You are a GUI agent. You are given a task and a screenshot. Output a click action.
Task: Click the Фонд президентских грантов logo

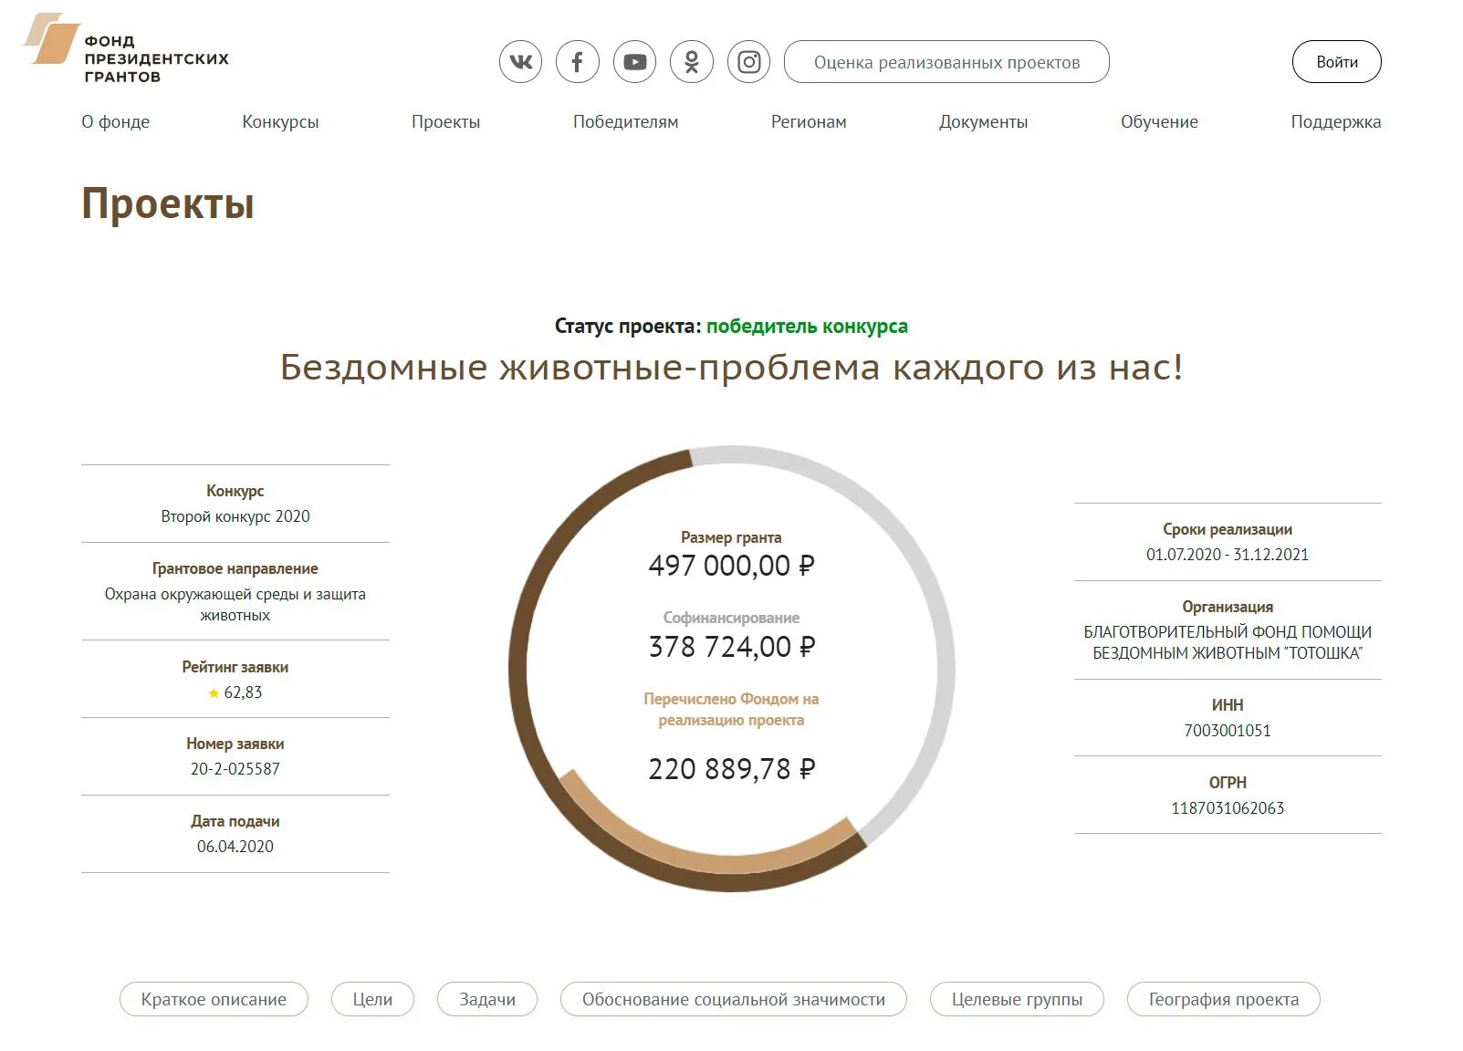126,50
